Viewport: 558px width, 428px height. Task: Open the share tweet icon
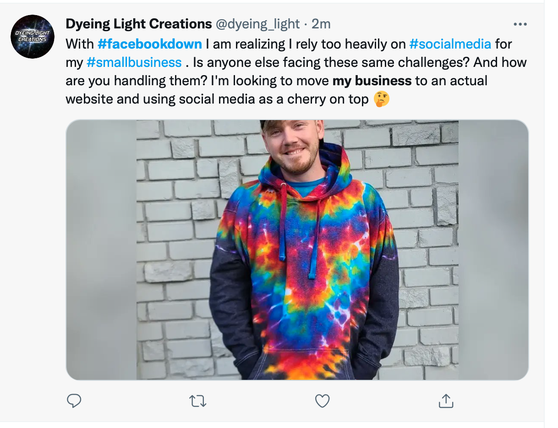(446, 401)
